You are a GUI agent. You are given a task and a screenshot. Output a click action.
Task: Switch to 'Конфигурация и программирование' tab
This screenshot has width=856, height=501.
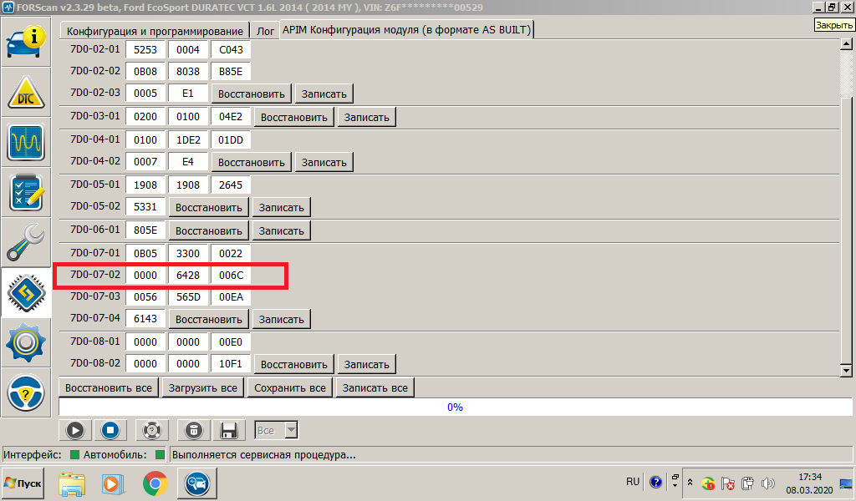tap(155, 31)
